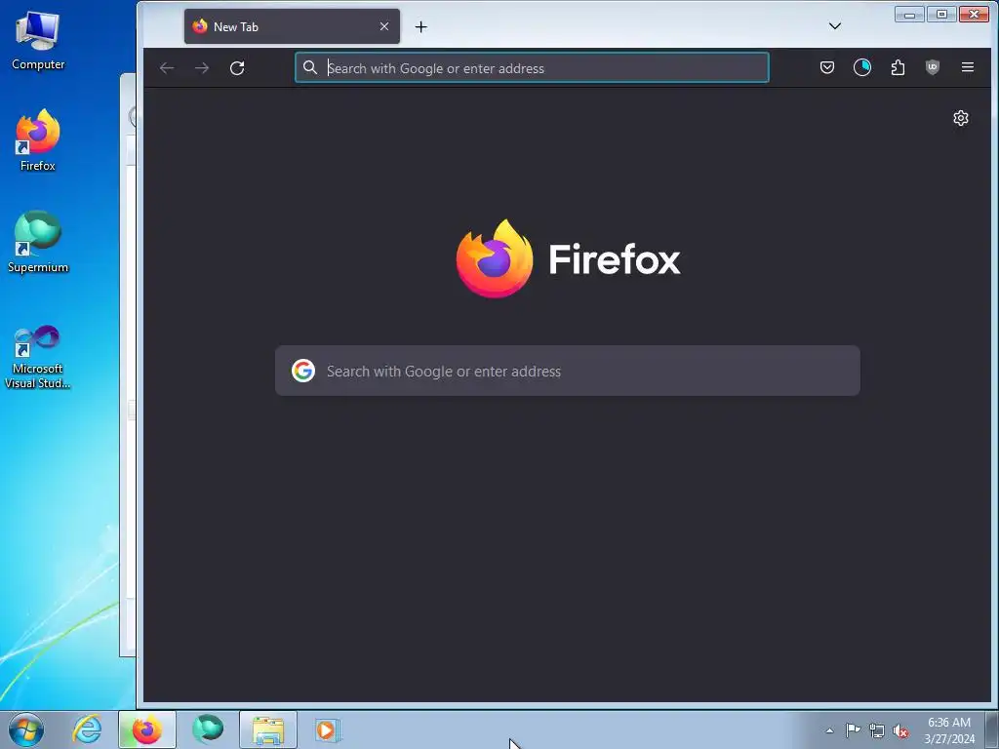999x749 pixels.
Task: Open the Firefox account profile icon
Action: (x=862, y=67)
